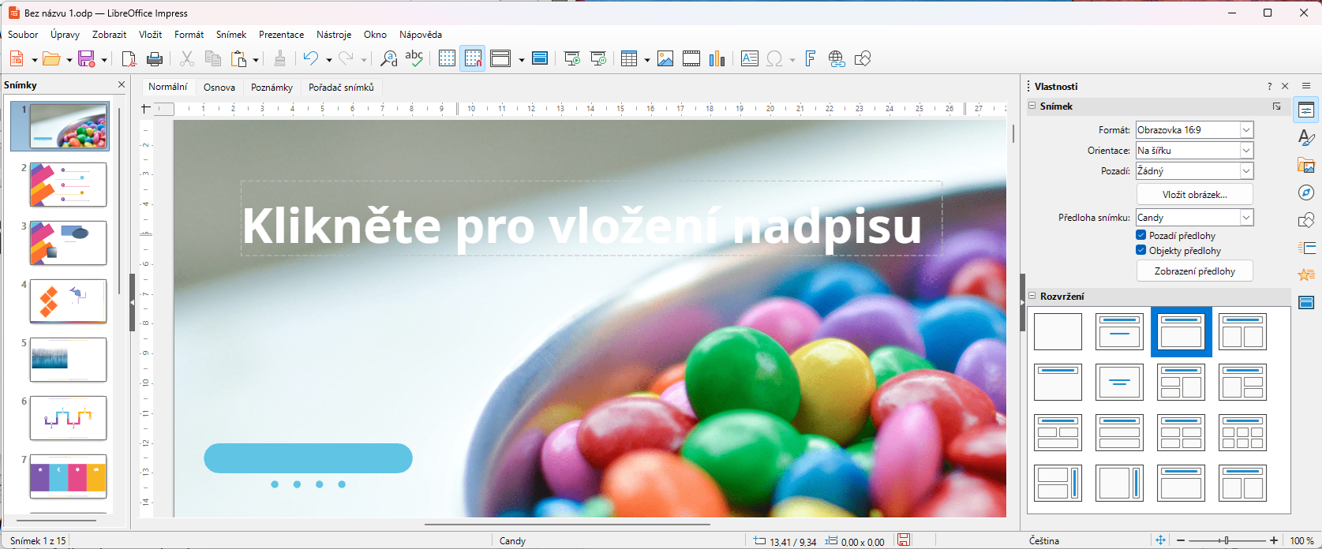The height and width of the screenshot is (549, 1322).
Task: Switch to the Pořadač snímků tab
Action: click(341, 88)
